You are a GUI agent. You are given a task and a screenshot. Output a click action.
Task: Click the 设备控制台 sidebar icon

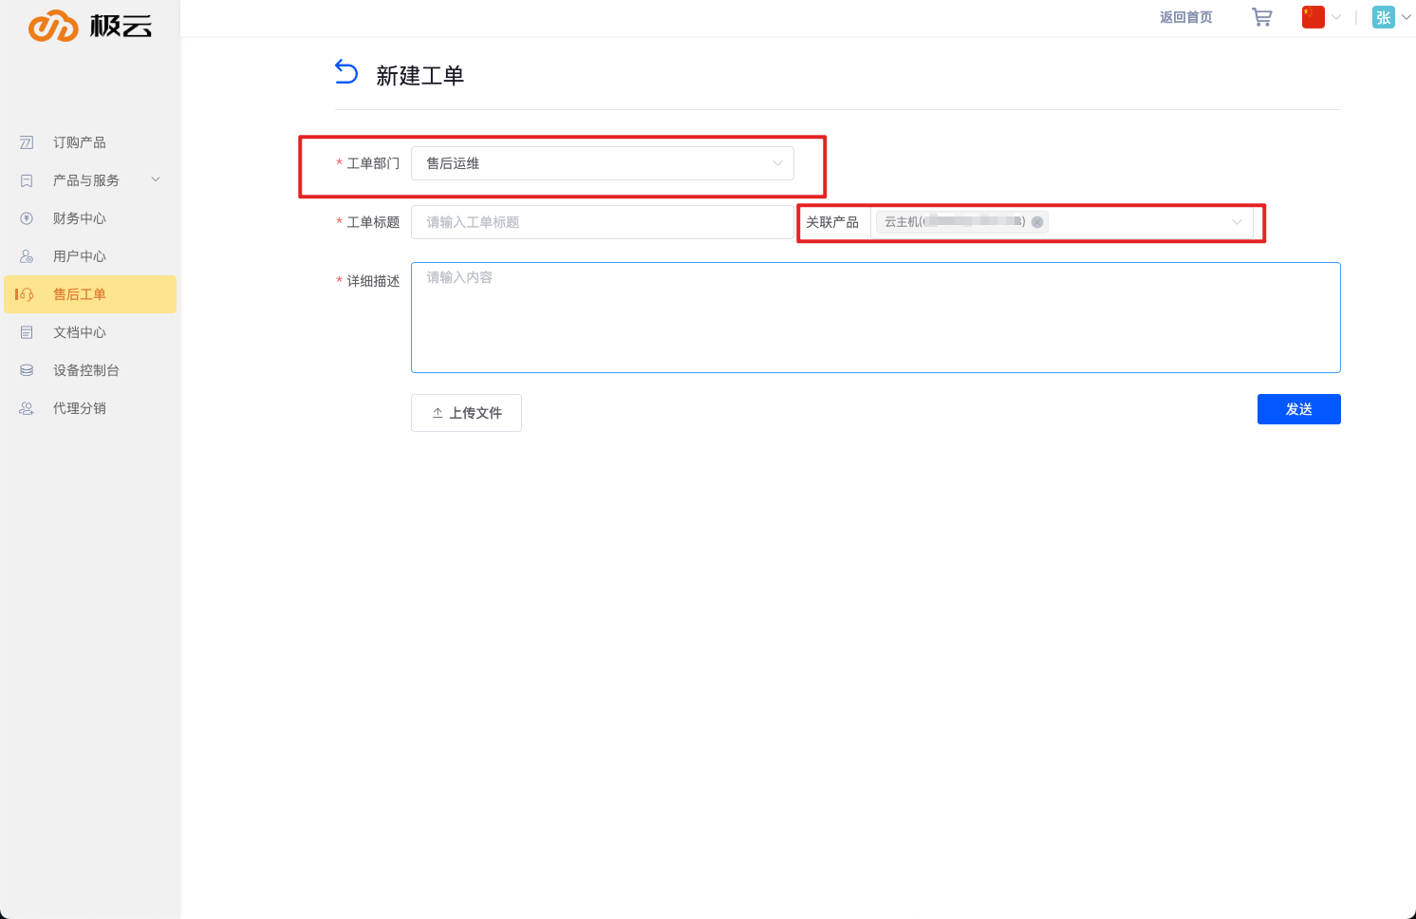27,370
